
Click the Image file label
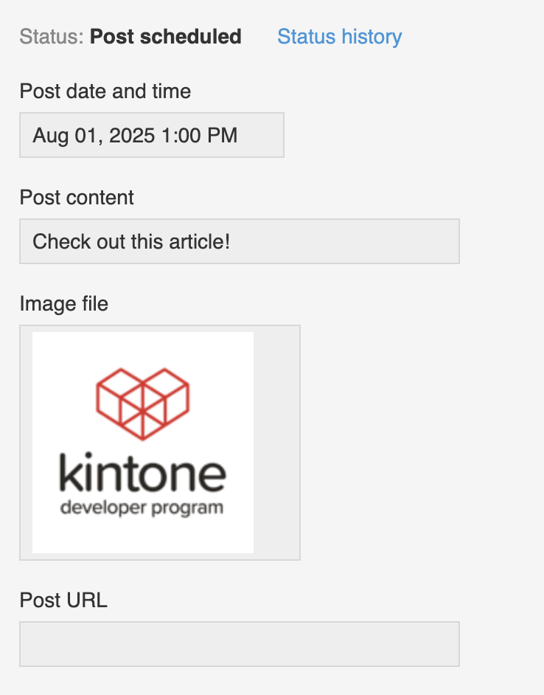(63, 303)
